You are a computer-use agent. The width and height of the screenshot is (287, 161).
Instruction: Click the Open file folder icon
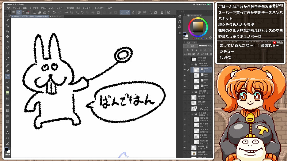pos(39,13)
